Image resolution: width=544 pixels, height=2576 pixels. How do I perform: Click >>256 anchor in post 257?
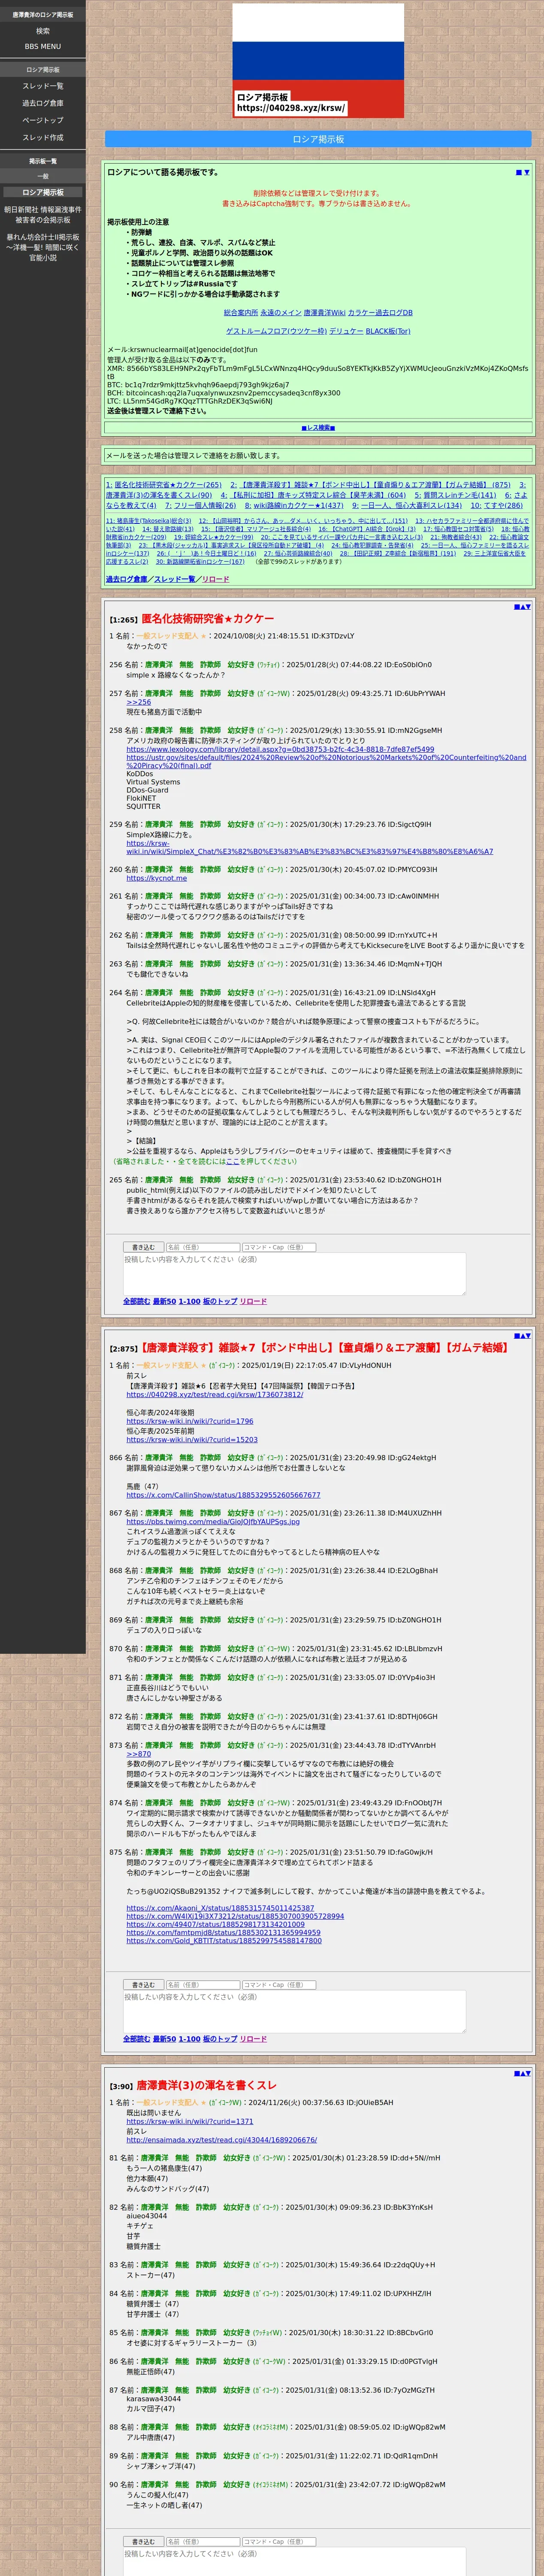(x=138, y=703)
